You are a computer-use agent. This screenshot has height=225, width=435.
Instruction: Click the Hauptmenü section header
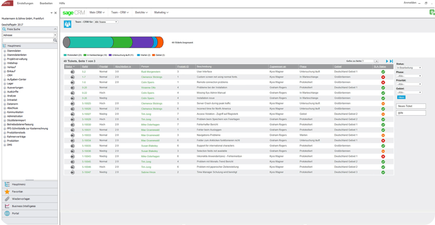[30, 46]
